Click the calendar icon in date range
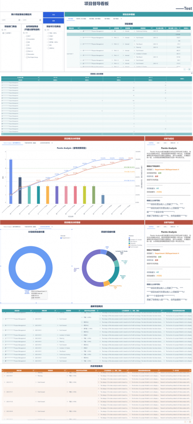The image size is (193, 424). coord(19,20)
